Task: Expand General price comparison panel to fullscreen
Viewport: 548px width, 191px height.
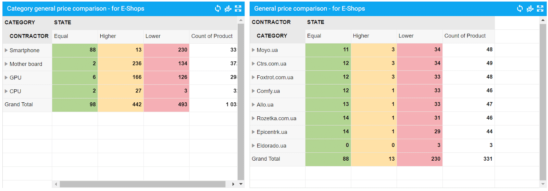Action: (x=540, y=9)
